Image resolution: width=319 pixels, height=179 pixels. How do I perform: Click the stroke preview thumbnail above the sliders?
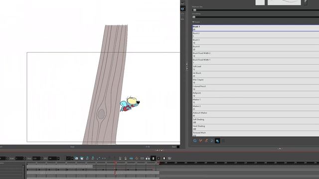coord(284,2)
